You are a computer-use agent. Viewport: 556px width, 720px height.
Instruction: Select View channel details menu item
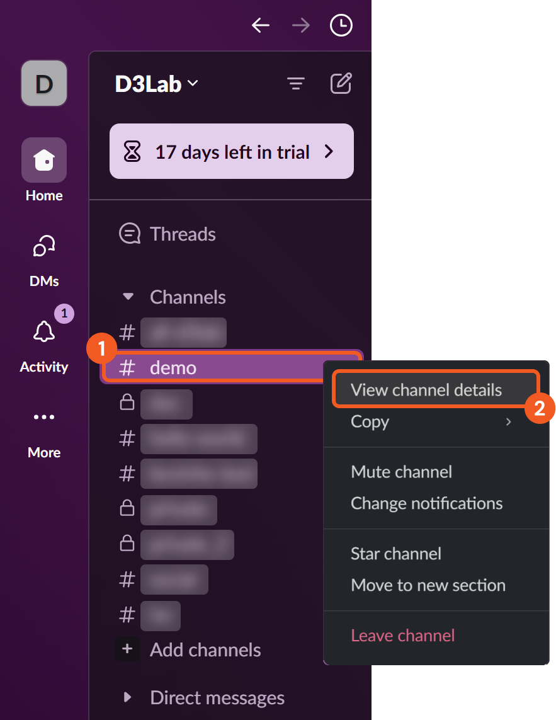point(436,390)
